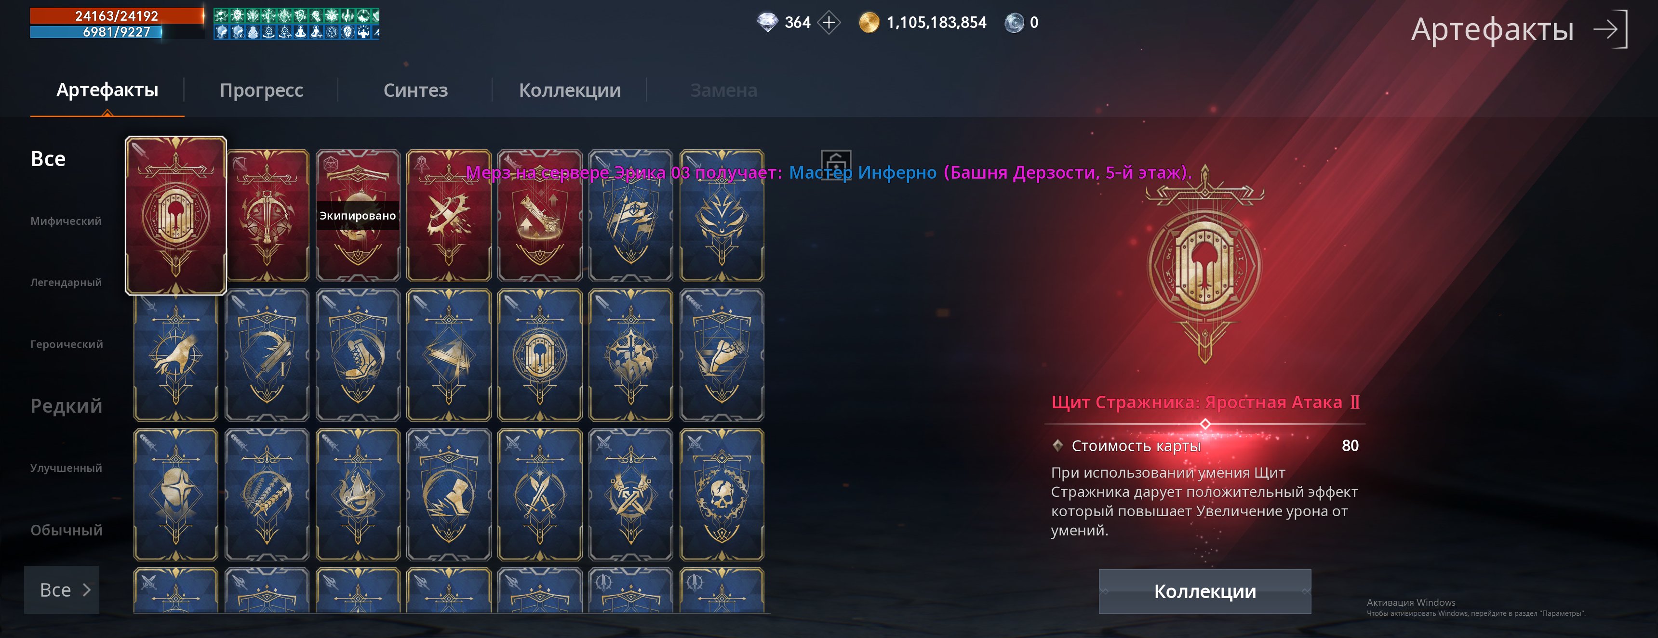Open the Коллекции tab in top navigation
1658x638 pixels.
(x=570, y=90)
